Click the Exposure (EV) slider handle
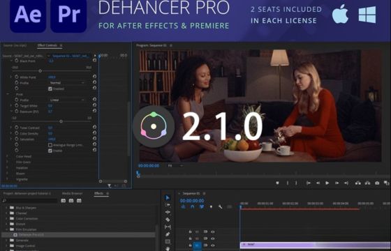 (x=61, y=121)
